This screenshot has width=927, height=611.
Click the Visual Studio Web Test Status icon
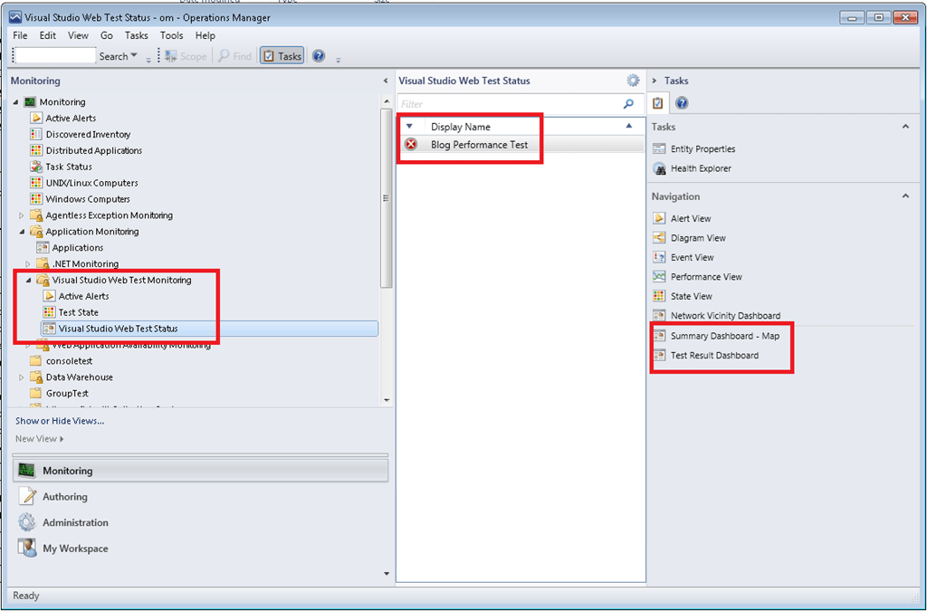(49, 329)
